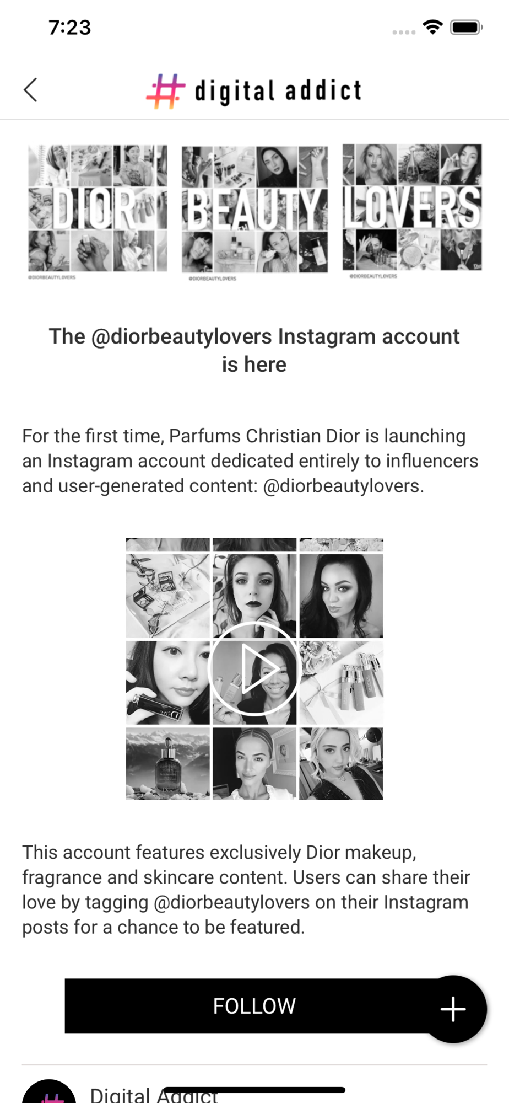The height and width of the screenshot is (1103, 509).
Task: Tap the back chevron arrow
Action: point(31,90)
